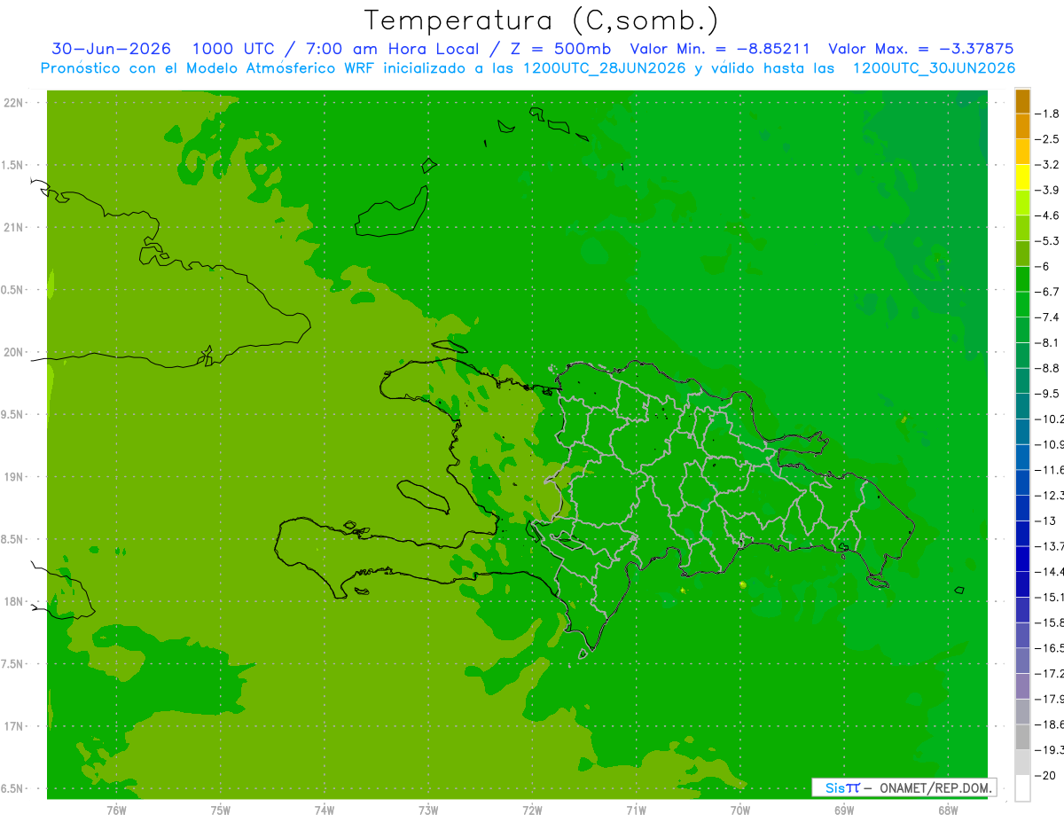This screenshot has width=1064, height=822.
Task: Click the -5.3 colorbar label
Action: (1047, 240)
